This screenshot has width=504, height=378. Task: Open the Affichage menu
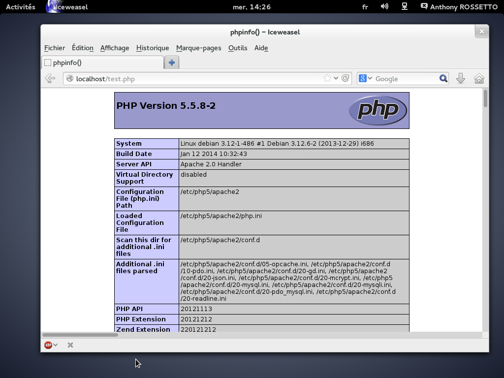(115, 48)
